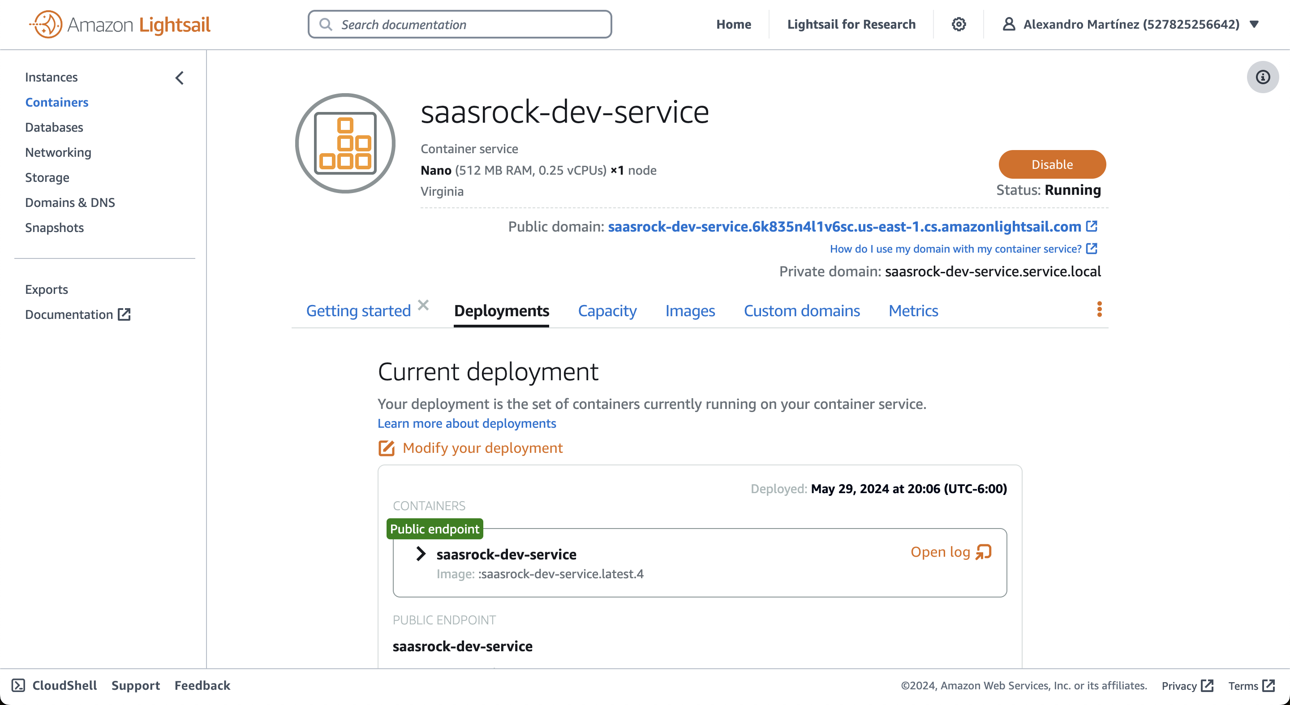Viewport: 1290px width, 705px height.
Task: Switch to the Capacity tab
Action: (x=607, y=311)
